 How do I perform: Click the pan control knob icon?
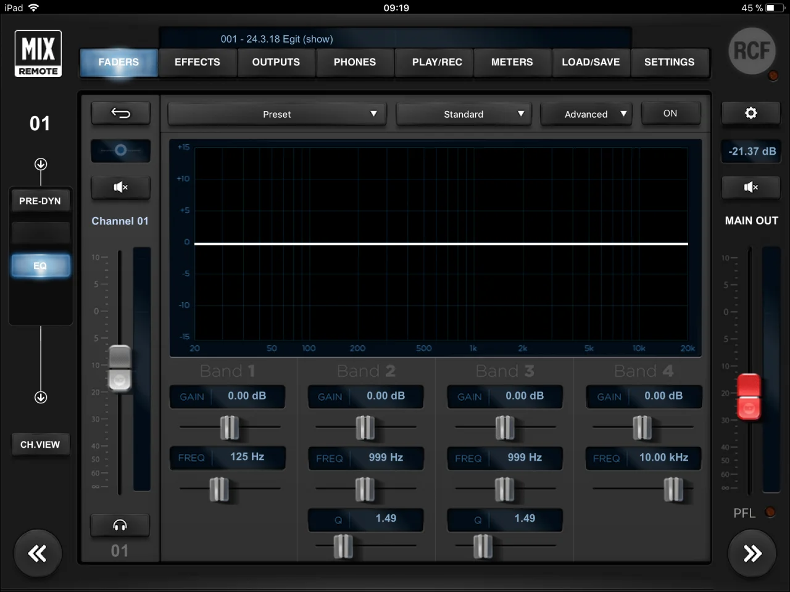pos(120,150)
